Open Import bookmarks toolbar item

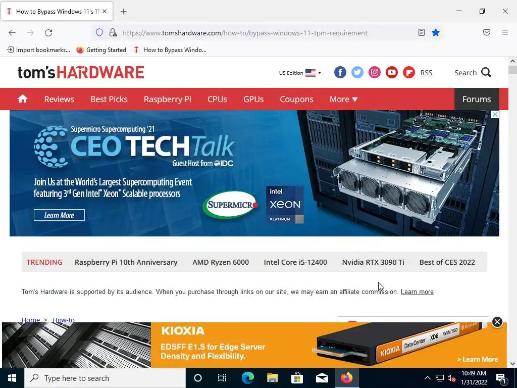tap(38, 50)
